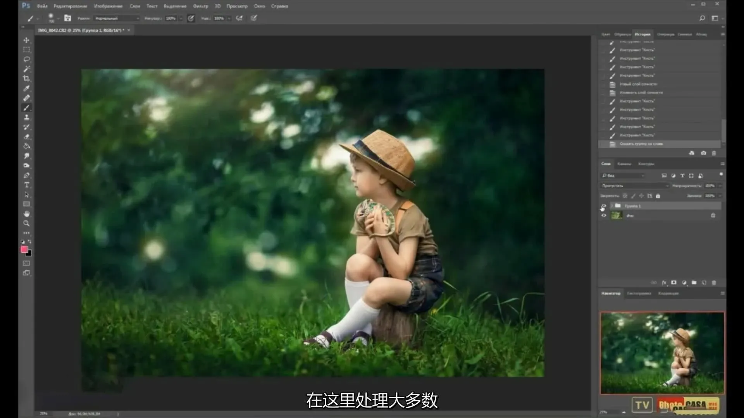Click the add layer mask icon

click(x=674, y=283)
